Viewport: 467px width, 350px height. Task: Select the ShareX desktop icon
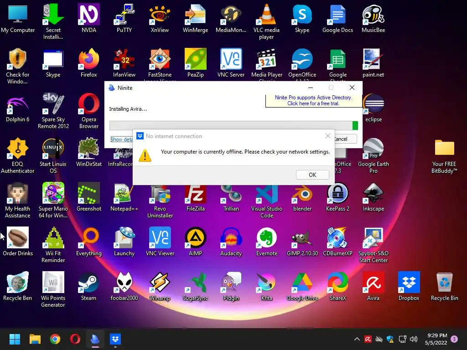tap(337, 286)
